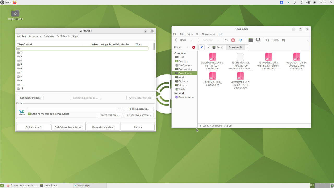This screenshot has height=188, width=334.
Task: Open the Home folder toolbar icon
Action: [x=250, y=40]
